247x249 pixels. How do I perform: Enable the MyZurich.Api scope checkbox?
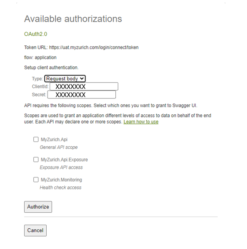click(x=36, y=139)
